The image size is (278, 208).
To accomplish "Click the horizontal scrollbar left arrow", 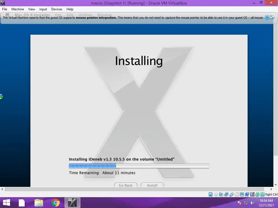I will [x=2, y=189].
